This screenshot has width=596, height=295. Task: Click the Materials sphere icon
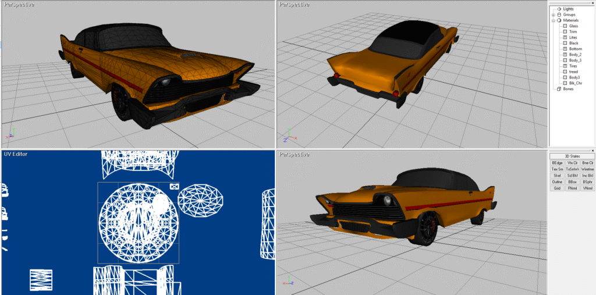pos(559,20)
